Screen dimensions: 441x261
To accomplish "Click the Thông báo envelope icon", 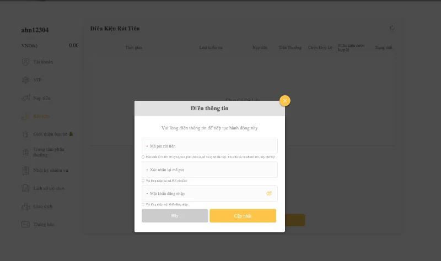I will [25, 225].
